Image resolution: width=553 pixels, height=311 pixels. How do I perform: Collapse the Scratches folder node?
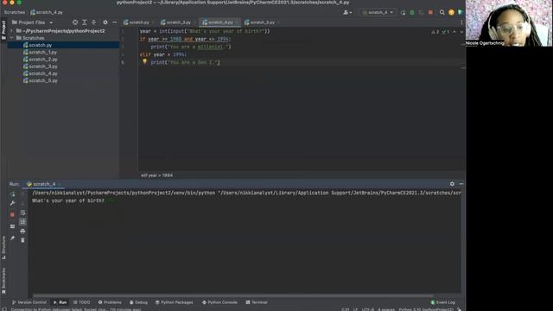pyautogui.click(x=11, y=38)
